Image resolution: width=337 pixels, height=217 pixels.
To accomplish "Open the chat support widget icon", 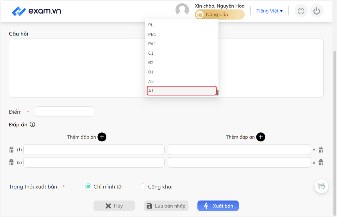I will [x=321, y=186].
